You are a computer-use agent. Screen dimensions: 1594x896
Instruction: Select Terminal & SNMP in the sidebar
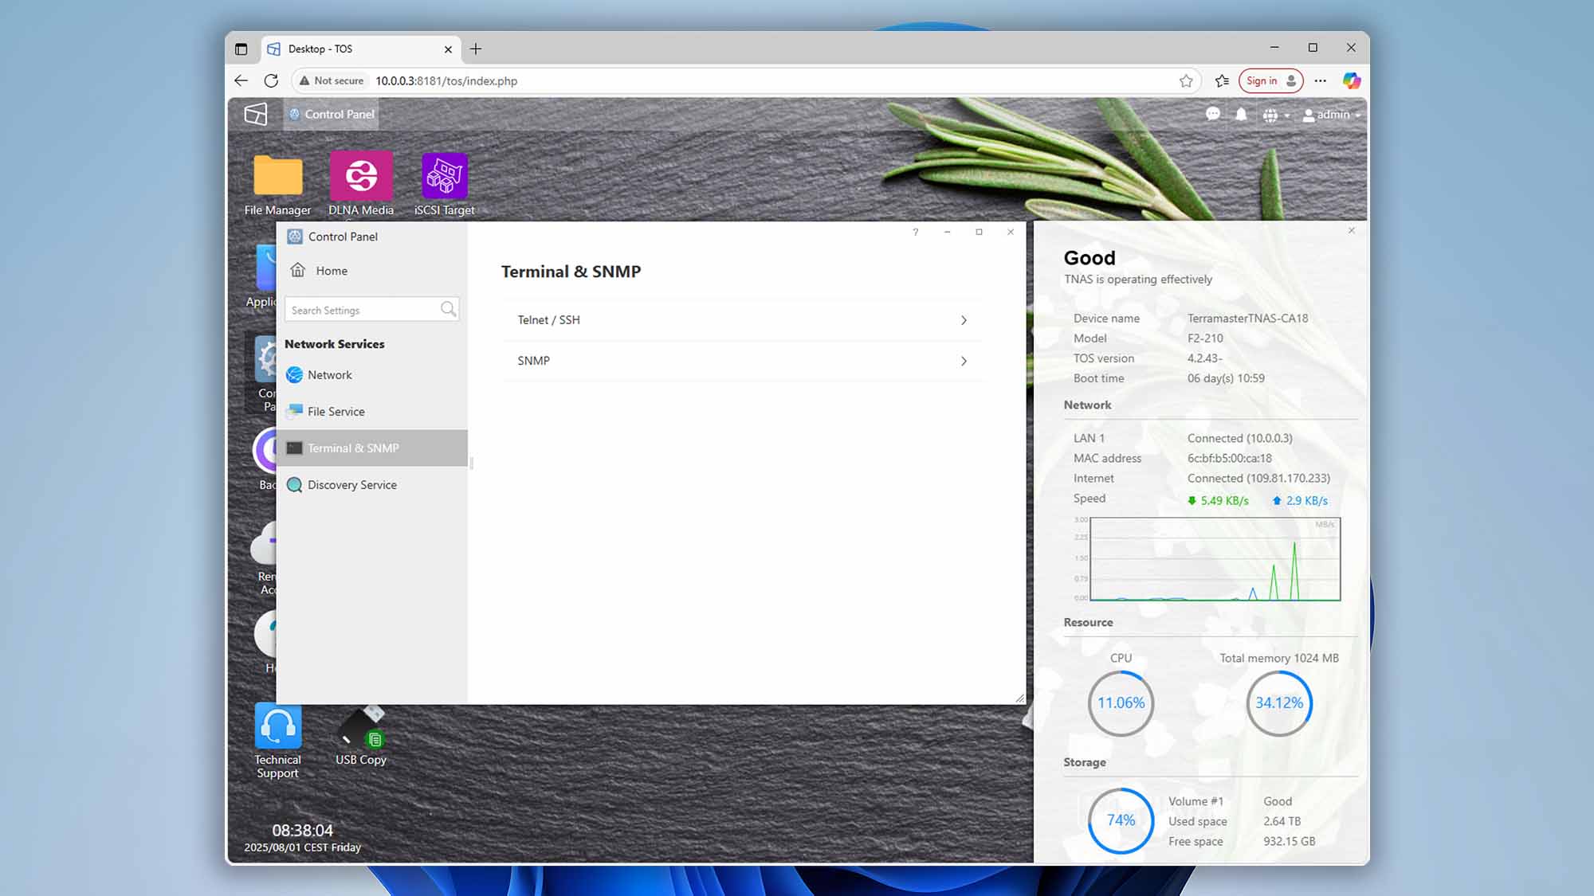click(371, 448)
